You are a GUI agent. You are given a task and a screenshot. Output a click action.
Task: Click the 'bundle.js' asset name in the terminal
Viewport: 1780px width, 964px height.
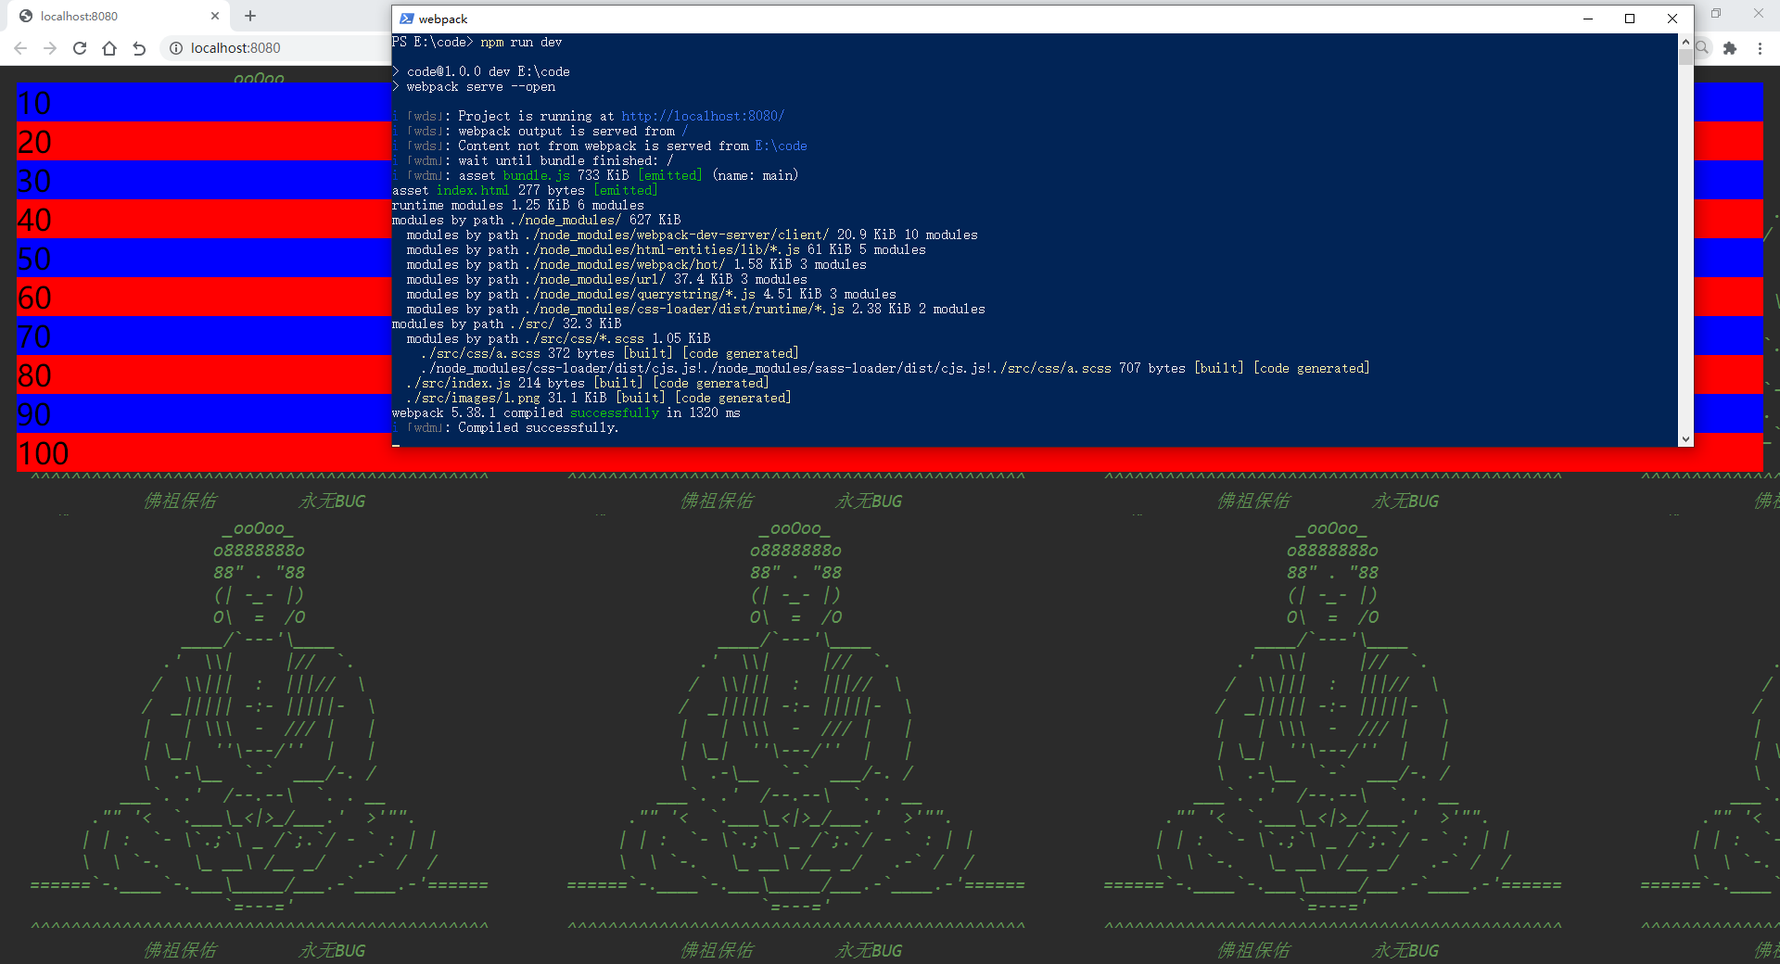537,175
